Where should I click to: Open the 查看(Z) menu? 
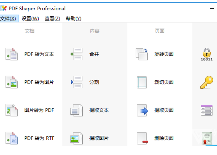click(x=52, y=19)
